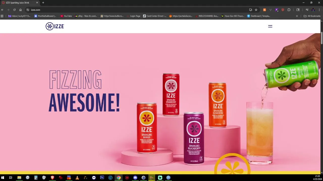This screenshot has width=323, height=181.
Task: Open the portal.discov bookmark
Action: pyautogui.click(x=181, y=16)
